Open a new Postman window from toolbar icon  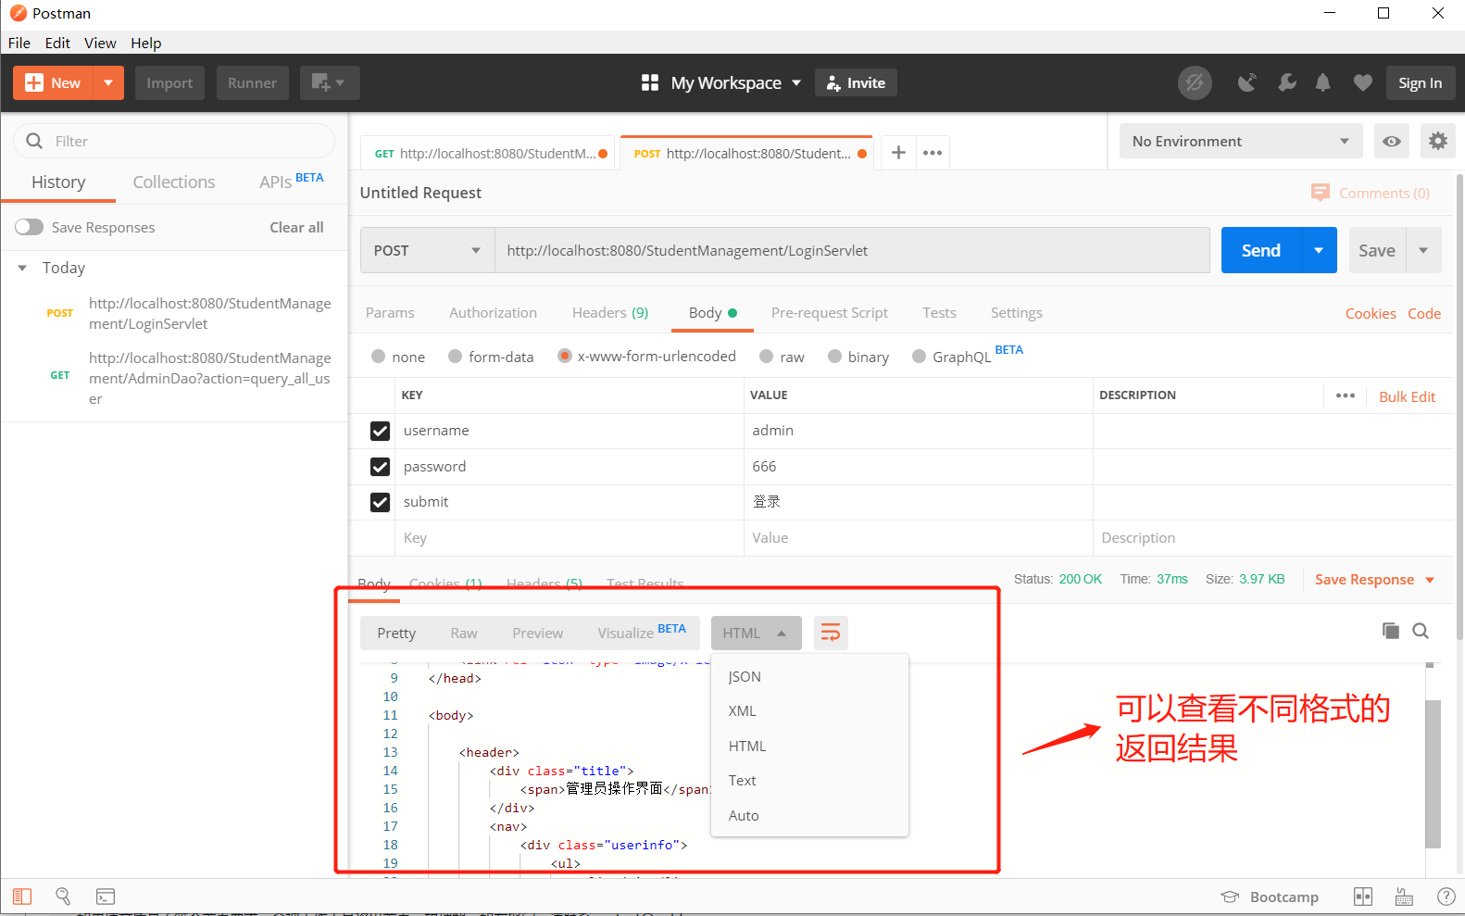pyautogui.click(x=330, y=82)
